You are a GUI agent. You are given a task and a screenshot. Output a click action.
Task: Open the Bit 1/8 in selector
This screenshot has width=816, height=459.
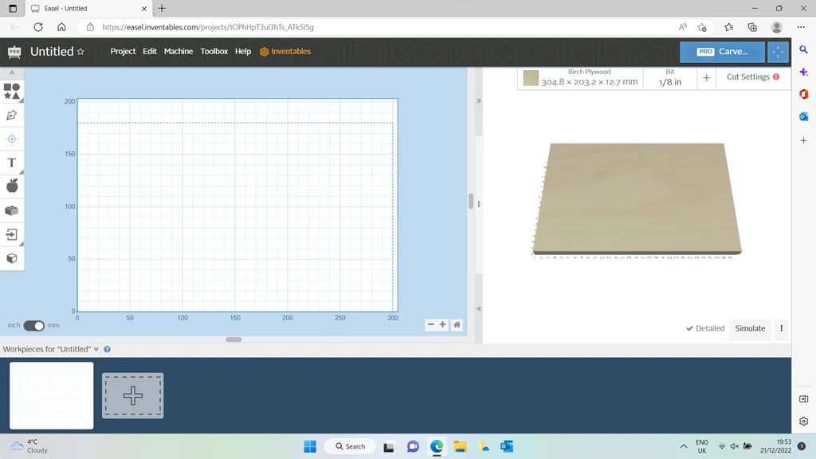pos(670,77)
